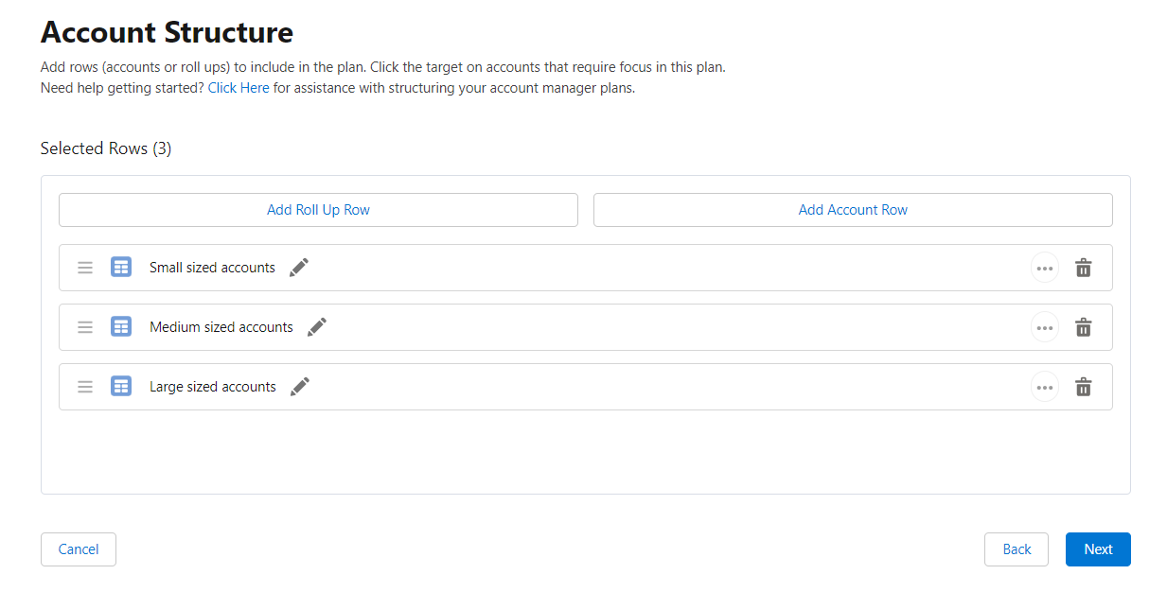Click the drag handle for Medium sized accounts
The height and width of the screenshot is (592, 1167).
click(85, 327)
